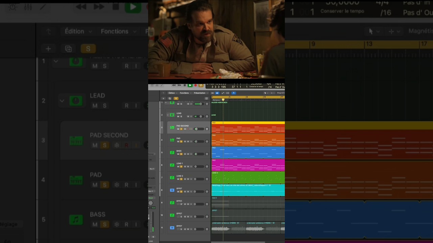The height and width of the screenshot is (243, 433).
Task: Select the cyan wind audio region on track 8
Action: click(248, 190)
